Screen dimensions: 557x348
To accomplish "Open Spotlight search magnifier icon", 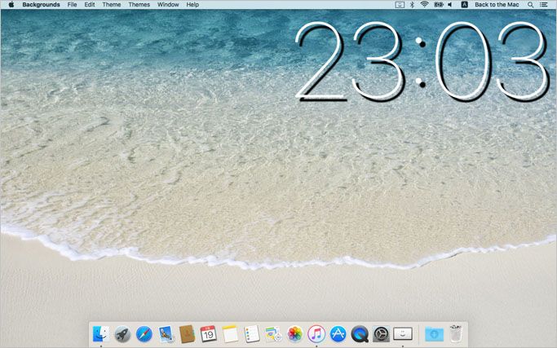I will 530,5.
